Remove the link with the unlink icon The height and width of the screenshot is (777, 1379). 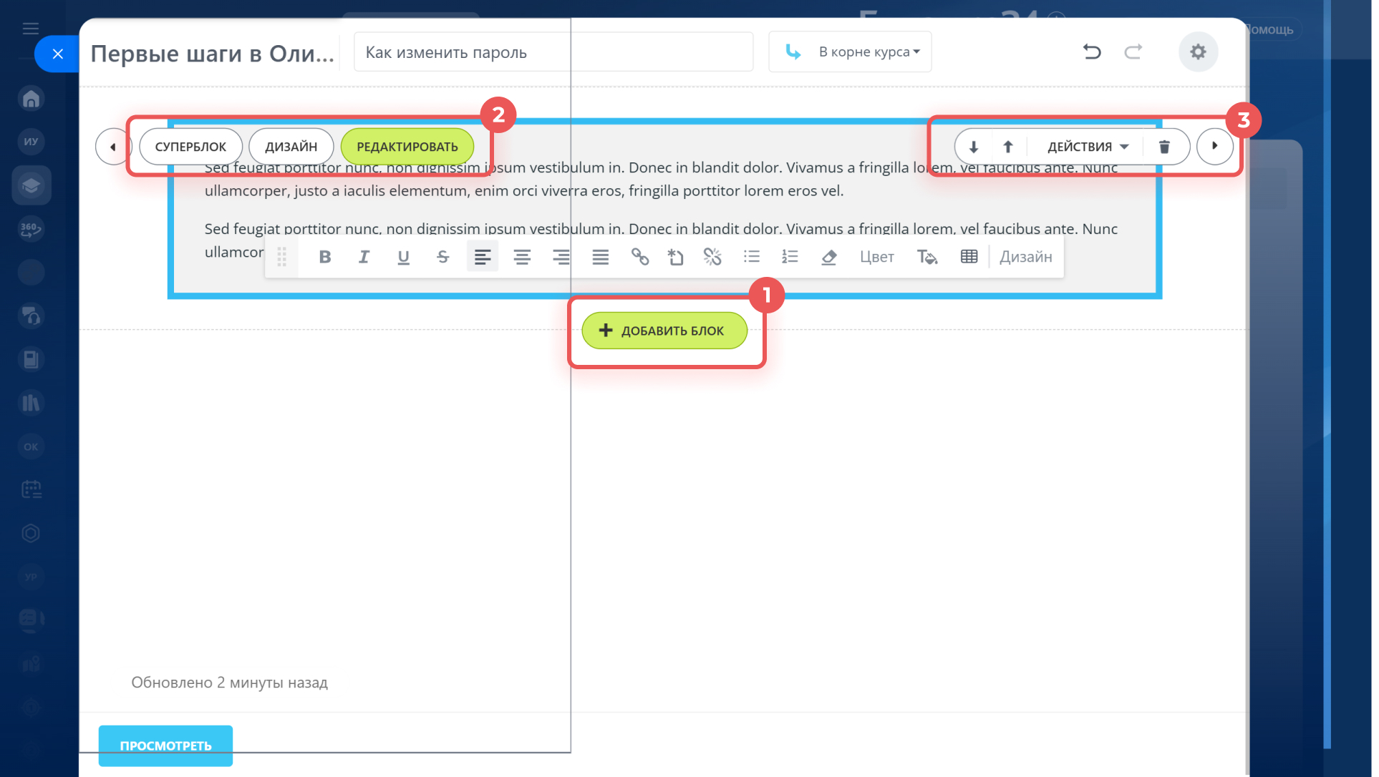(x=712, y=257)
